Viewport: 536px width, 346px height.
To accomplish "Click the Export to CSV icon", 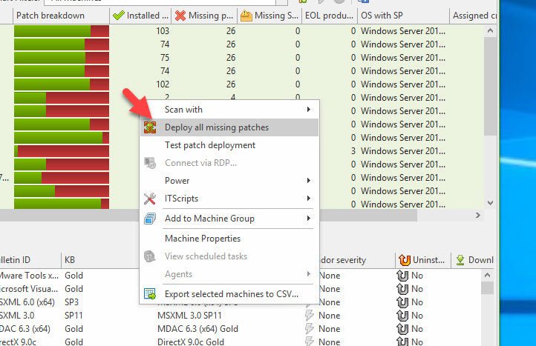I will click(150, 294).
